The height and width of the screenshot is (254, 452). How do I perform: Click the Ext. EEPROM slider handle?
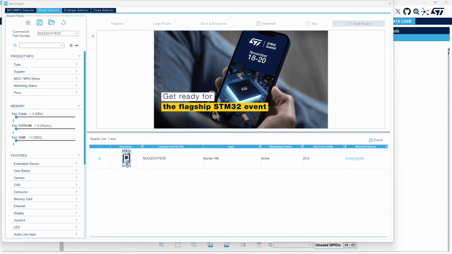coord(16,129)
